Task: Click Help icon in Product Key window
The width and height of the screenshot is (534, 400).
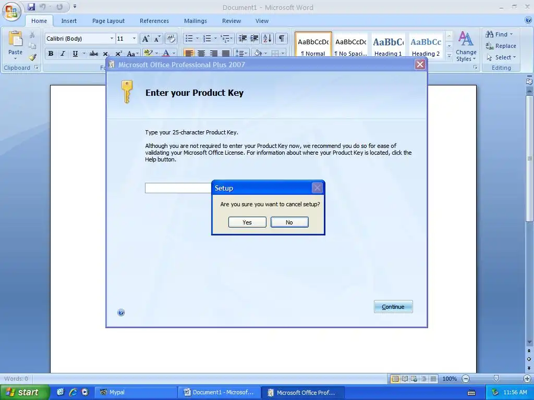Action: [121, 312]
